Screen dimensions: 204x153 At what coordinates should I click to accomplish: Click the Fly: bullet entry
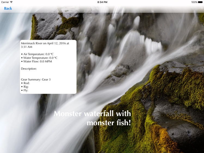25,90
